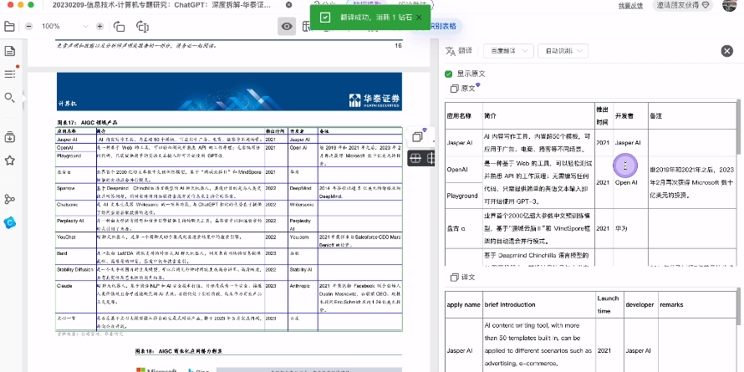Image resolution: width=744 pixels, height=372 pixels.
Task: Click the floating copy icon beside the document table
Action: 417,136
